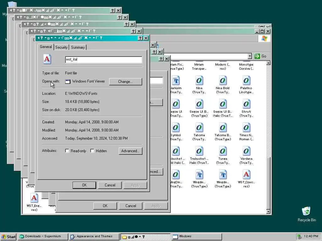Select the Tahoma TrueType font icon

pos(199,128)
